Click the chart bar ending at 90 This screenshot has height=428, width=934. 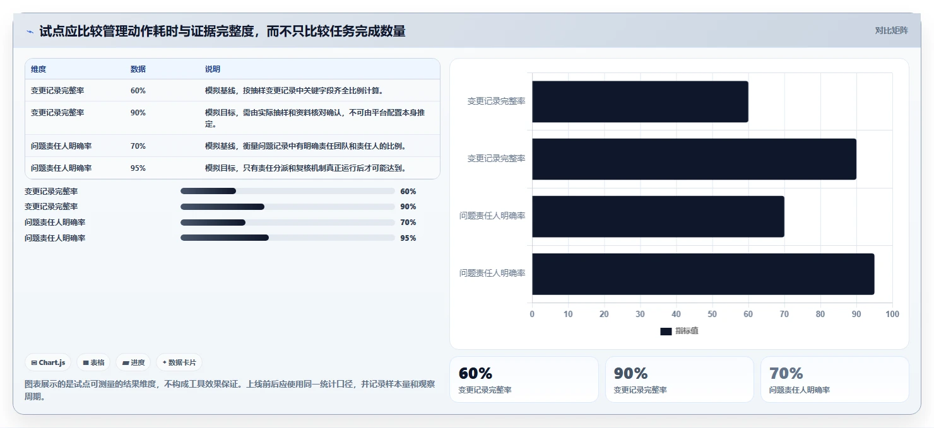(x=694, y=159)
